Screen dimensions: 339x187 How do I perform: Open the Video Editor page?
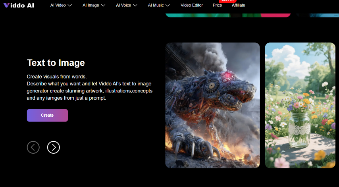tap(192, 5)
